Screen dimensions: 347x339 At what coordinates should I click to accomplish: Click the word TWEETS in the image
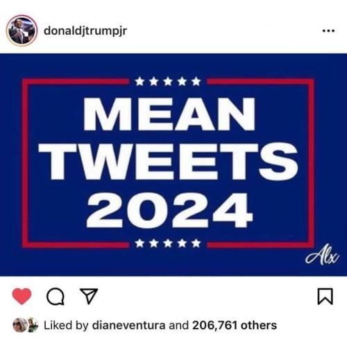pos(169,162)
